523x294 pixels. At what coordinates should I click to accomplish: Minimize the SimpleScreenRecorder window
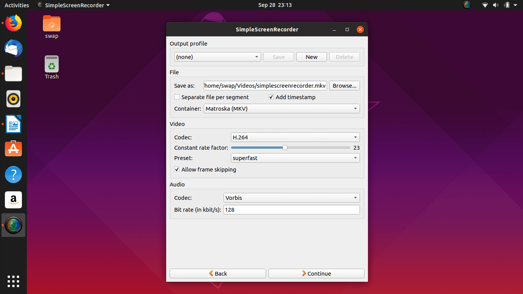click(x=334, y=29)
